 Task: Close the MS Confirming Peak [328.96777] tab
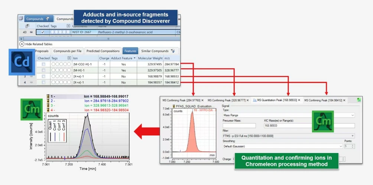248,100
